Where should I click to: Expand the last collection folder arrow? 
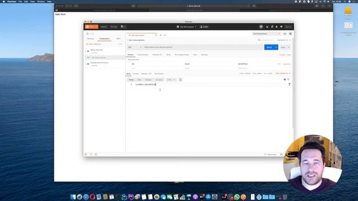point(86,64)
